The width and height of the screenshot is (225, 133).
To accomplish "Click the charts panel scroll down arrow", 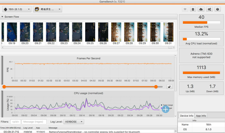I will (x=175, y=116).
